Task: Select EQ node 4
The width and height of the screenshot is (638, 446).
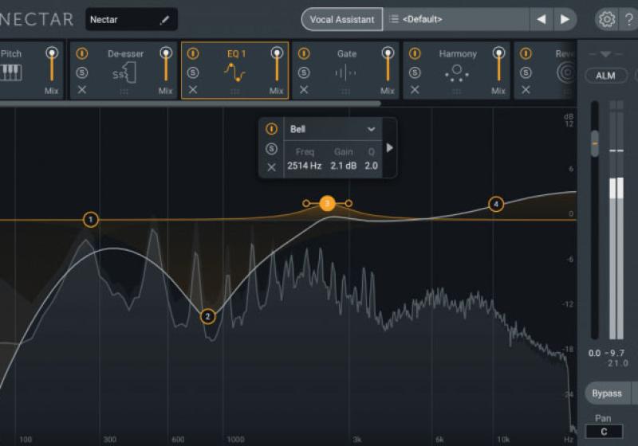Action: point(495,204)
